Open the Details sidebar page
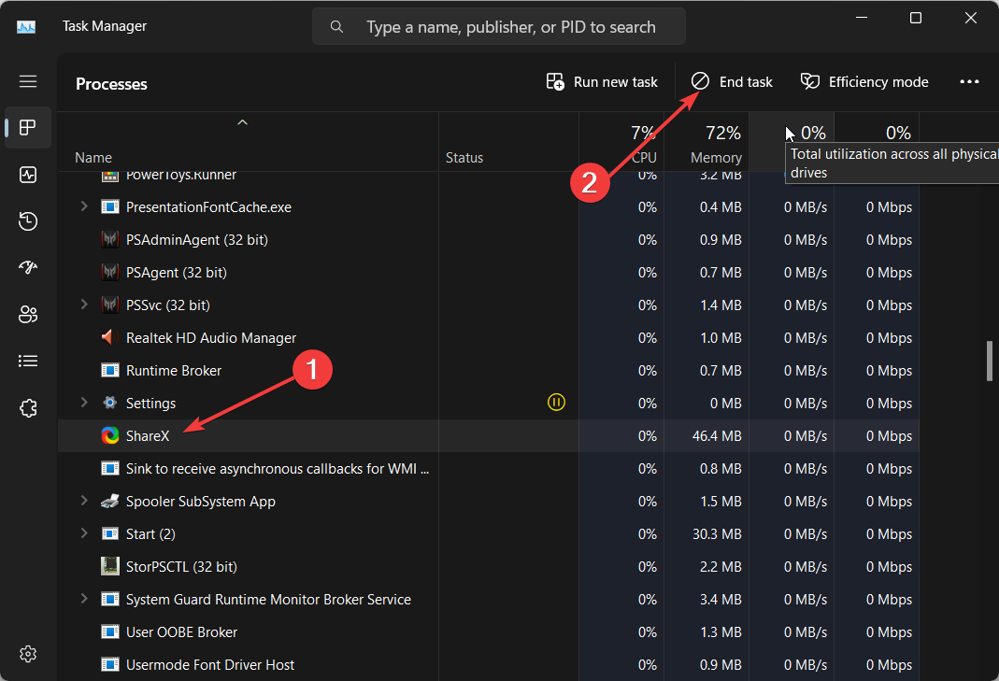Screen dimensions: 999x681 (x=28, y=362)
